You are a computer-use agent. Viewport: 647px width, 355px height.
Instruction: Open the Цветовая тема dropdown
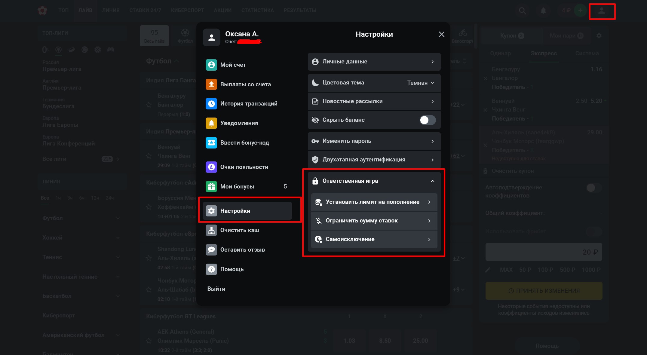pos(420,83)
